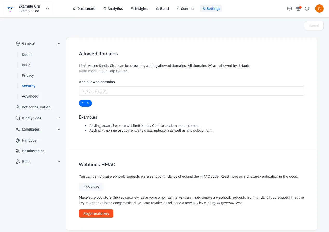Screen dimensions: 329x232
Task: Click the Examples heading text
Action: 88,117
